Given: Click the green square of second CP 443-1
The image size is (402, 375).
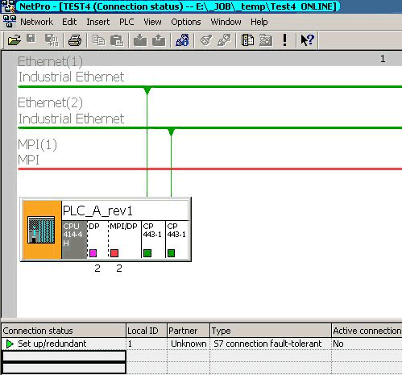Looking at the screenshot, I should point(171,253).
